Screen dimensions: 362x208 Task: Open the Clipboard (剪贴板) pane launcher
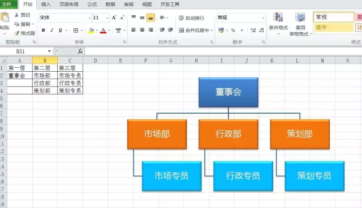[34, 42]
